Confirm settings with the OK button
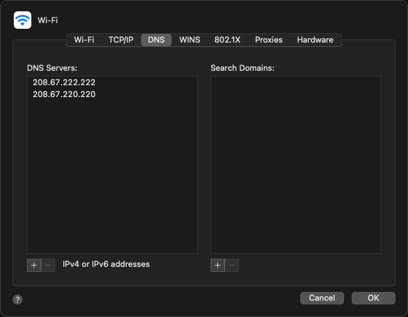 coord(373,298)
